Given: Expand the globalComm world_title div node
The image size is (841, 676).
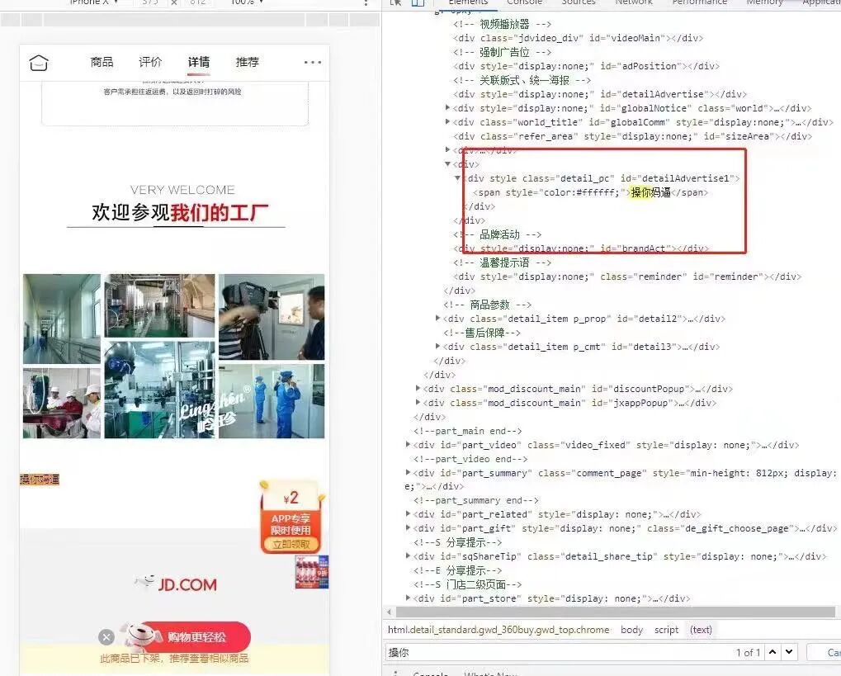Looking at the screenshot, I should [448, 122].
